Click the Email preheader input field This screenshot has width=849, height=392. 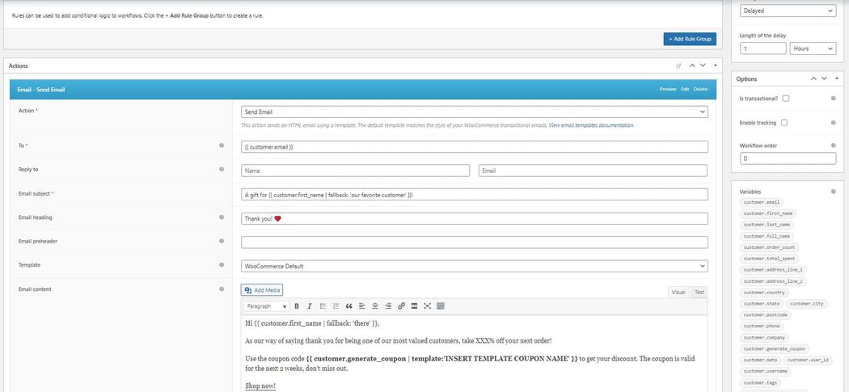(x=475, y=242)
